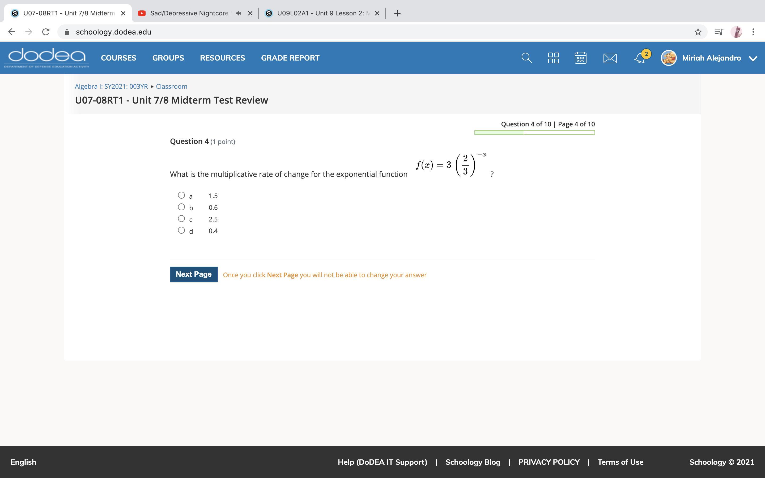Click the Next Page button
Image resolution: width=765 pixels, height=478 pixels.
pyautogui.click(x=194, y=274)
